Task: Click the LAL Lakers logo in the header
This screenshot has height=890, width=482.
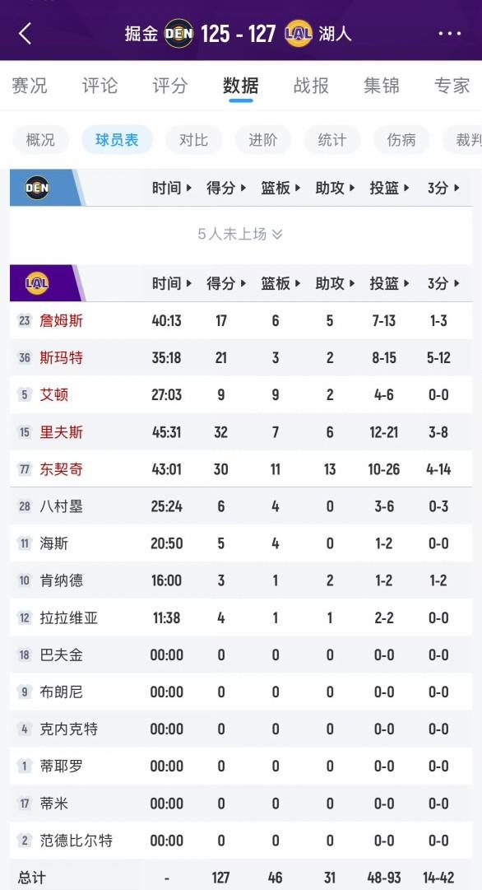Action: tap(299, 34)
